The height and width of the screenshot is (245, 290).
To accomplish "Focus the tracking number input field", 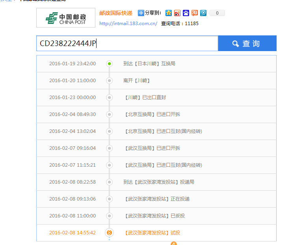I will tap(127, 43).
